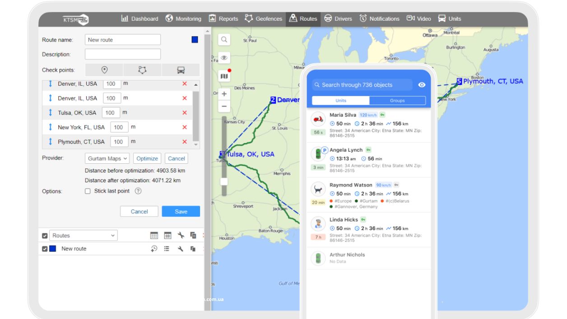Click clock-plus icon for New route

[154, 249]
